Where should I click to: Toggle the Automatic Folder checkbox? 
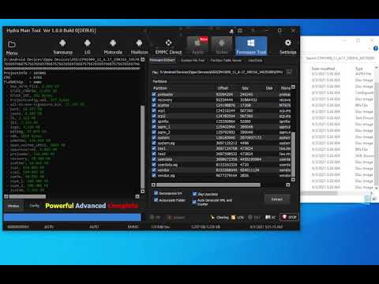(156, 200)
